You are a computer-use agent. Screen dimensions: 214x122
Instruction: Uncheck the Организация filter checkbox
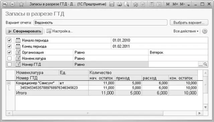point(9,52)
